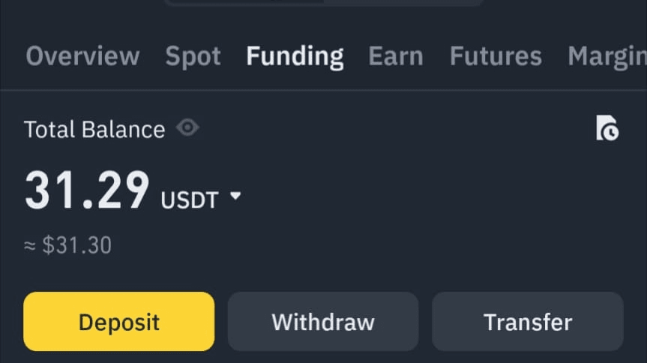This screenshot has width=647, height=363.
Task: Start a Transfer between wallets
Action: 527,321
